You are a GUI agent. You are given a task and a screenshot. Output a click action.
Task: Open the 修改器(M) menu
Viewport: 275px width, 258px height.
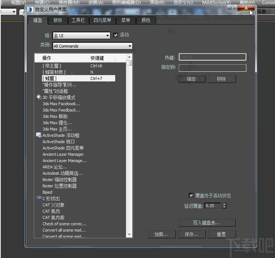(x=69, y=2)
